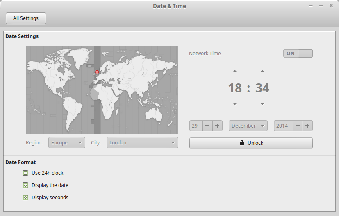
Task: Click Australia on the timezone map
Action: pos(154,114)
